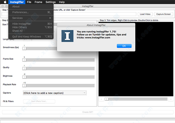Click the frame trim slider handle under preview

pos(107,99)
